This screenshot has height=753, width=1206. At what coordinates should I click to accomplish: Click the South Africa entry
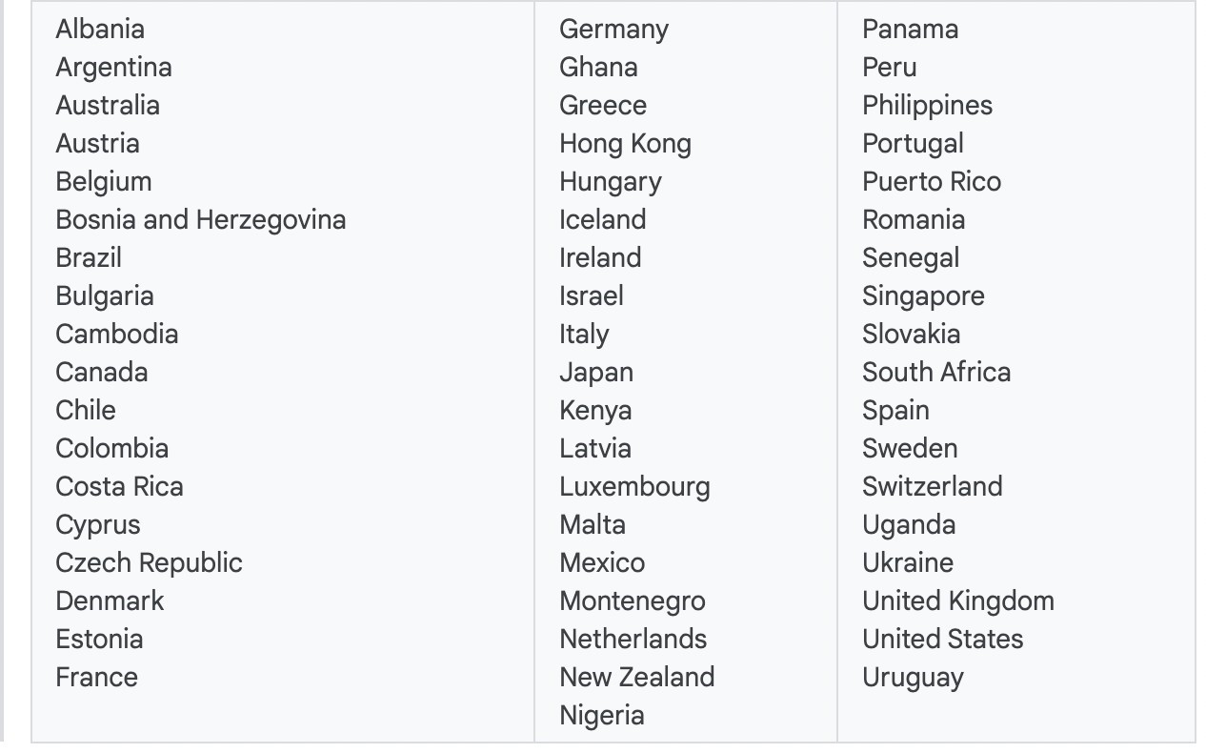pos(936,372)
